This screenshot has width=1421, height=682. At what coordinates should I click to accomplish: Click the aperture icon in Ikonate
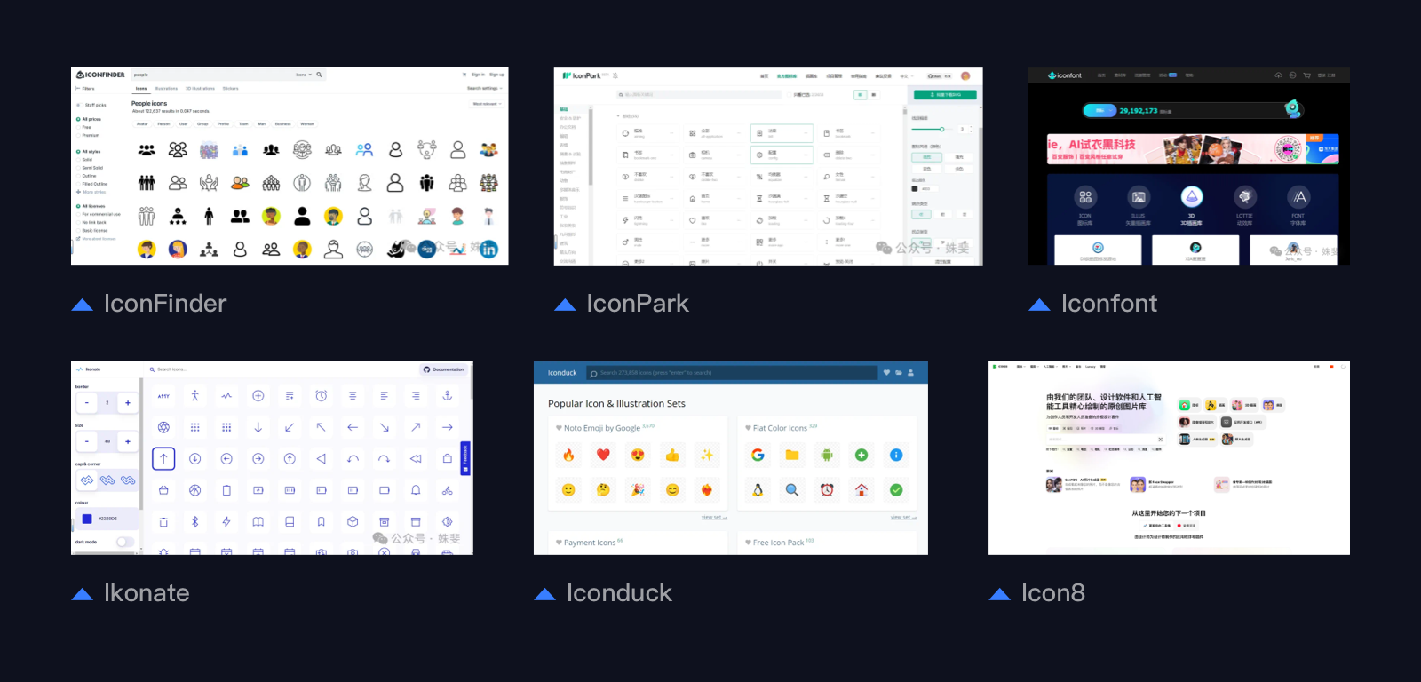163,427
